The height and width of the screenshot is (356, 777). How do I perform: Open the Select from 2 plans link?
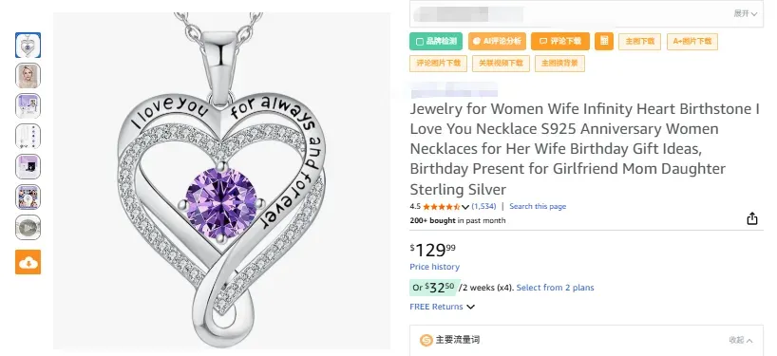pyautogui.click(x=555, y=288)
